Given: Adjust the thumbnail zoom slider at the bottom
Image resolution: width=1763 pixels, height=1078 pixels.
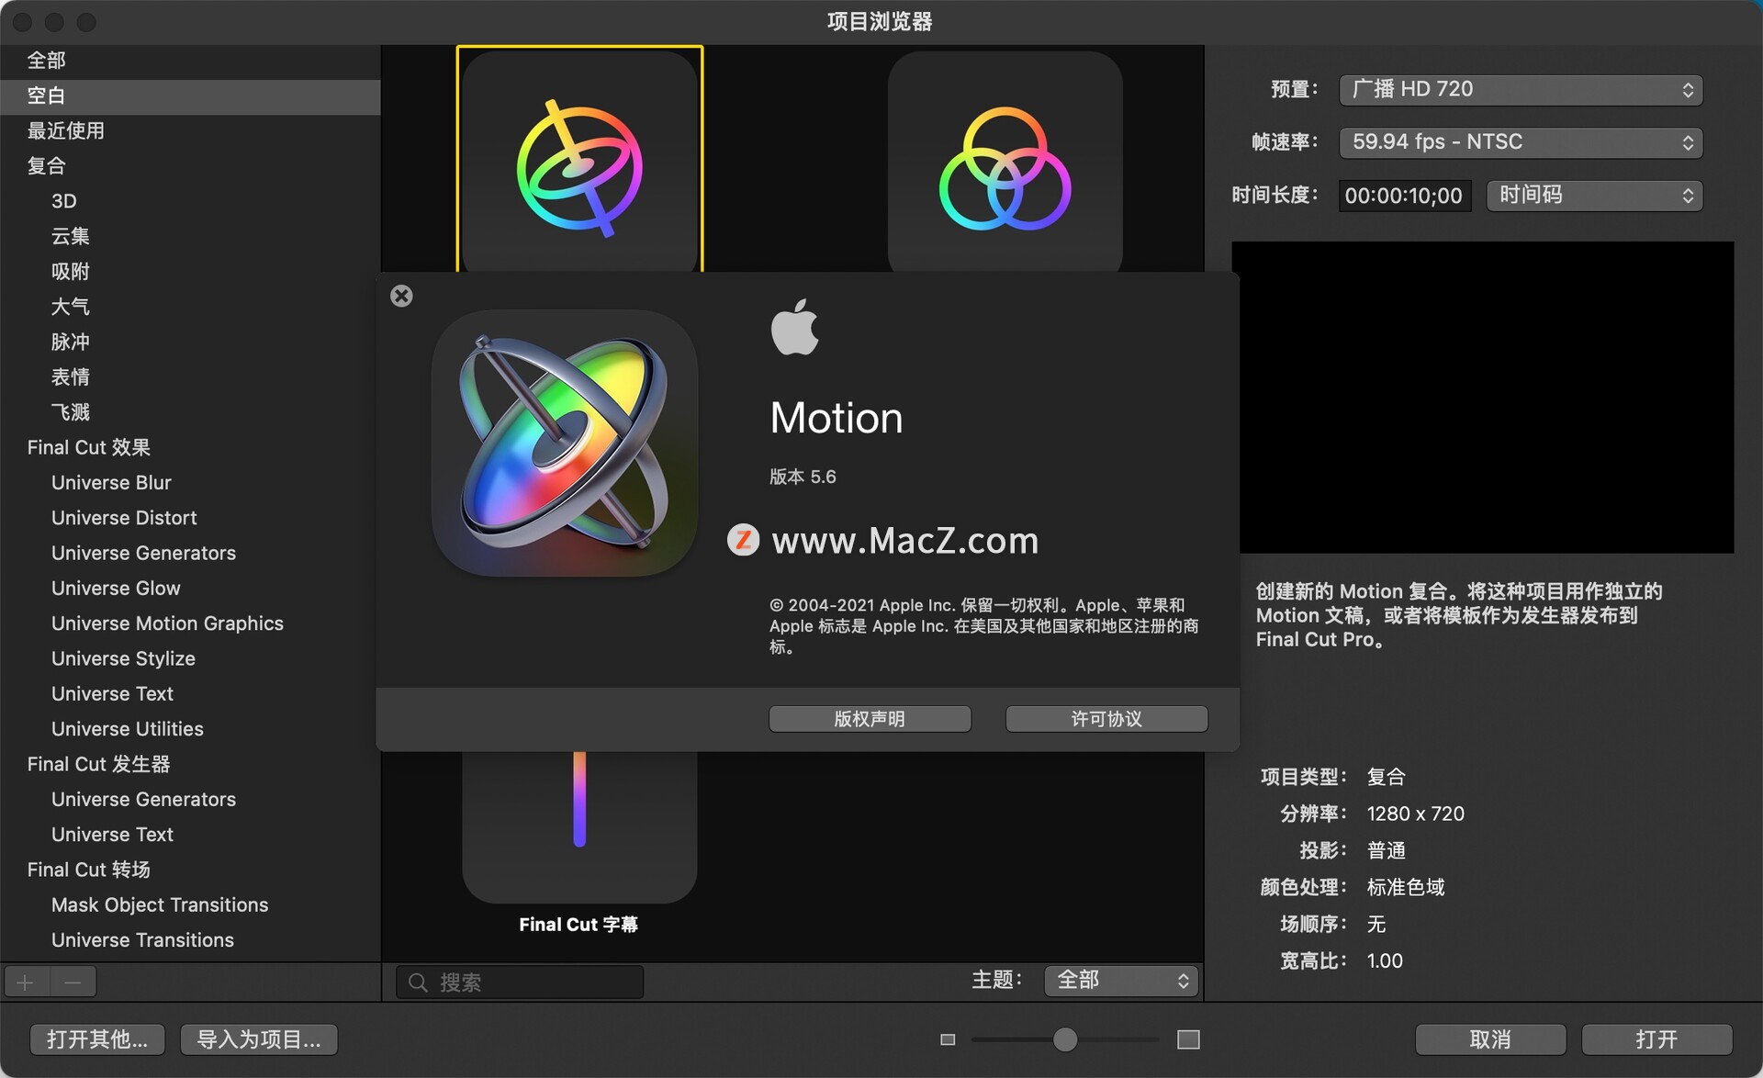Looking at the screenshot, I should pyautogui.click(x=1065, y=1039).
